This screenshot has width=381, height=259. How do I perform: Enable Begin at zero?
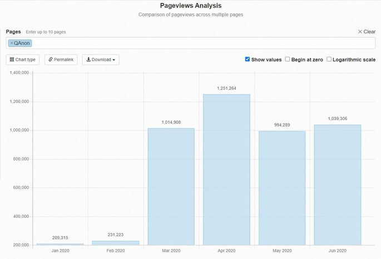(x=288, y=59)
